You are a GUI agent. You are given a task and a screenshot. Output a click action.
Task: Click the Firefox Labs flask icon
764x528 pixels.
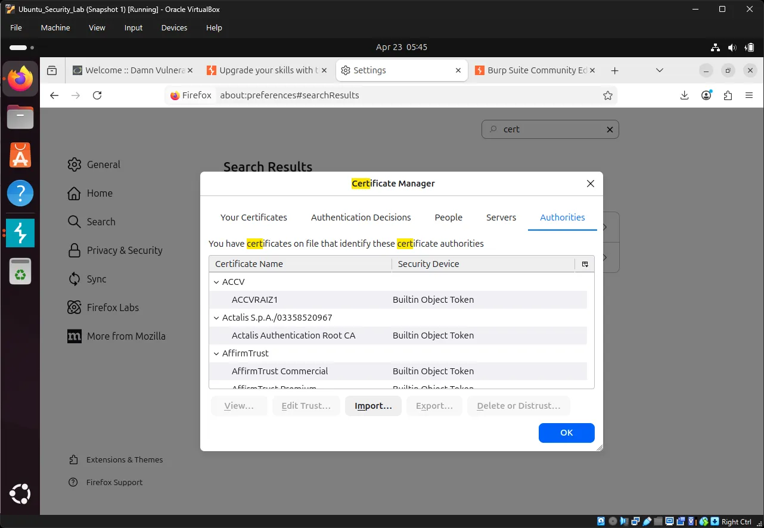74,308
